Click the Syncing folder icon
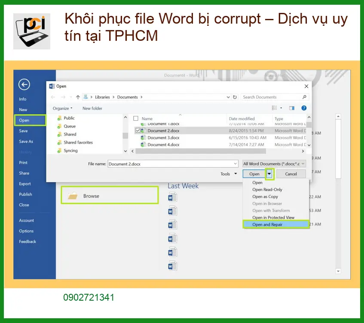Viewport: 364px width, 323px height. coord(59,151)
